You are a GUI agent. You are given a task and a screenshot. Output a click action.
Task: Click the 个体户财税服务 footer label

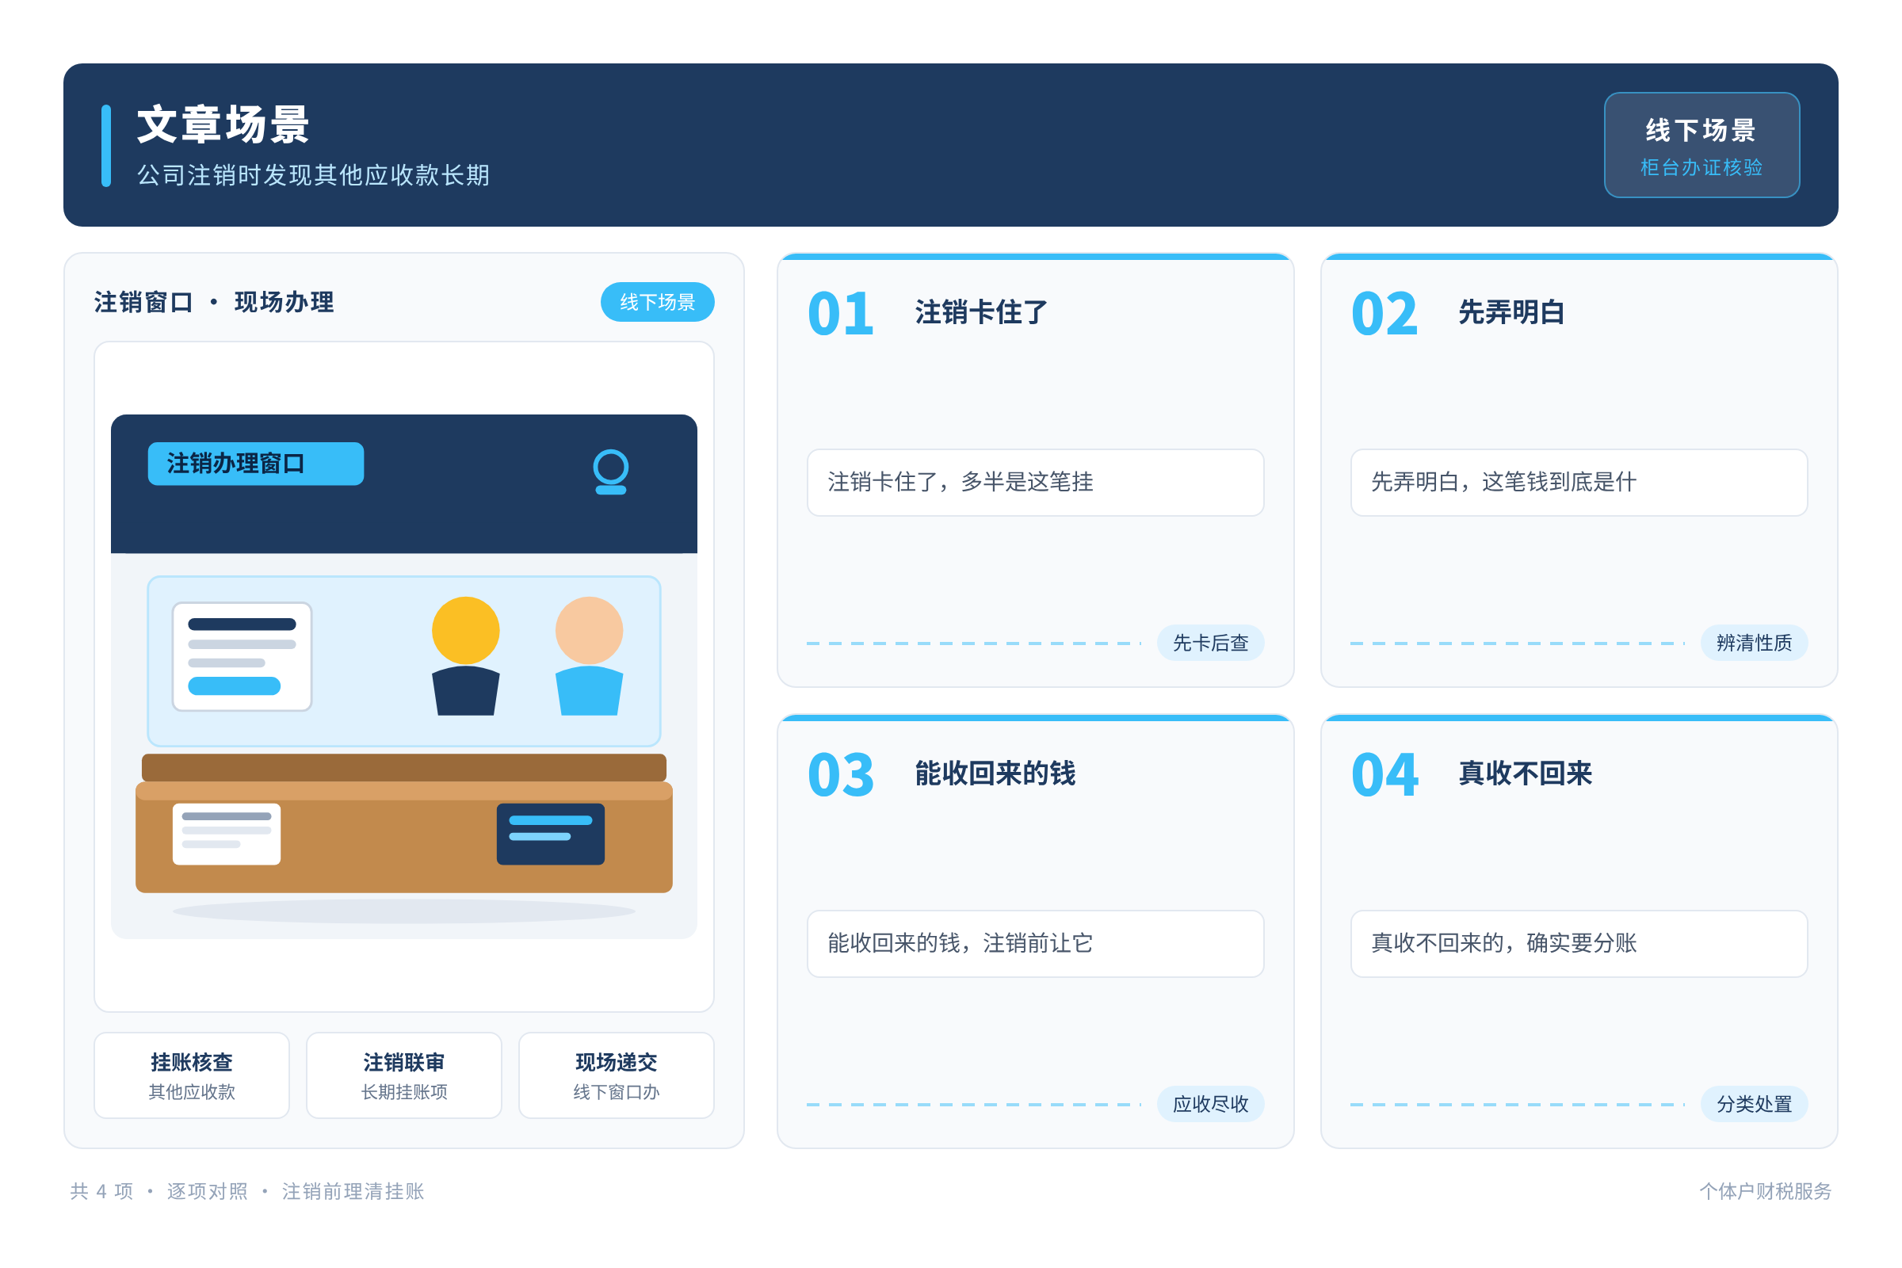1766,1191
